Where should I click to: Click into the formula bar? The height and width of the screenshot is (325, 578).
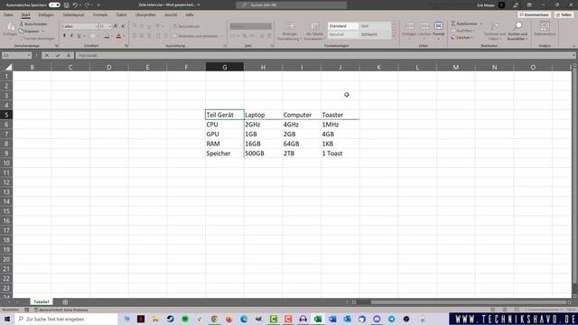325,55
